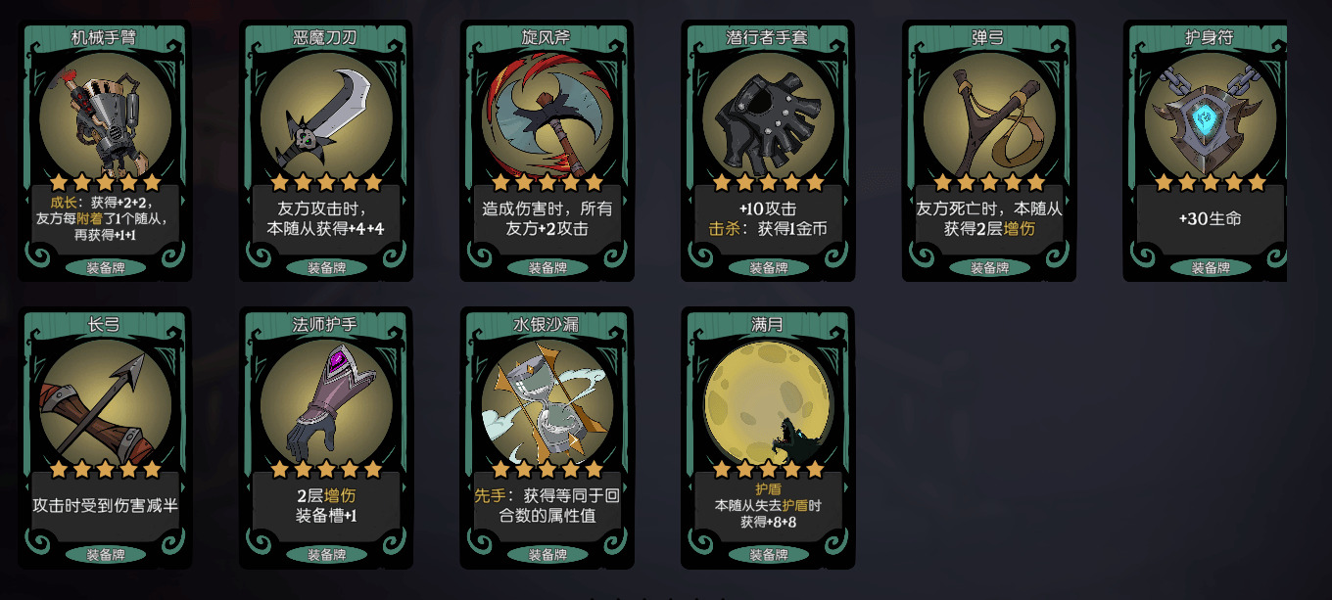Click 装备牌 label under 机械手臂 card
This screenshot has width=1332, height=600.
click(x=106, y=268)
